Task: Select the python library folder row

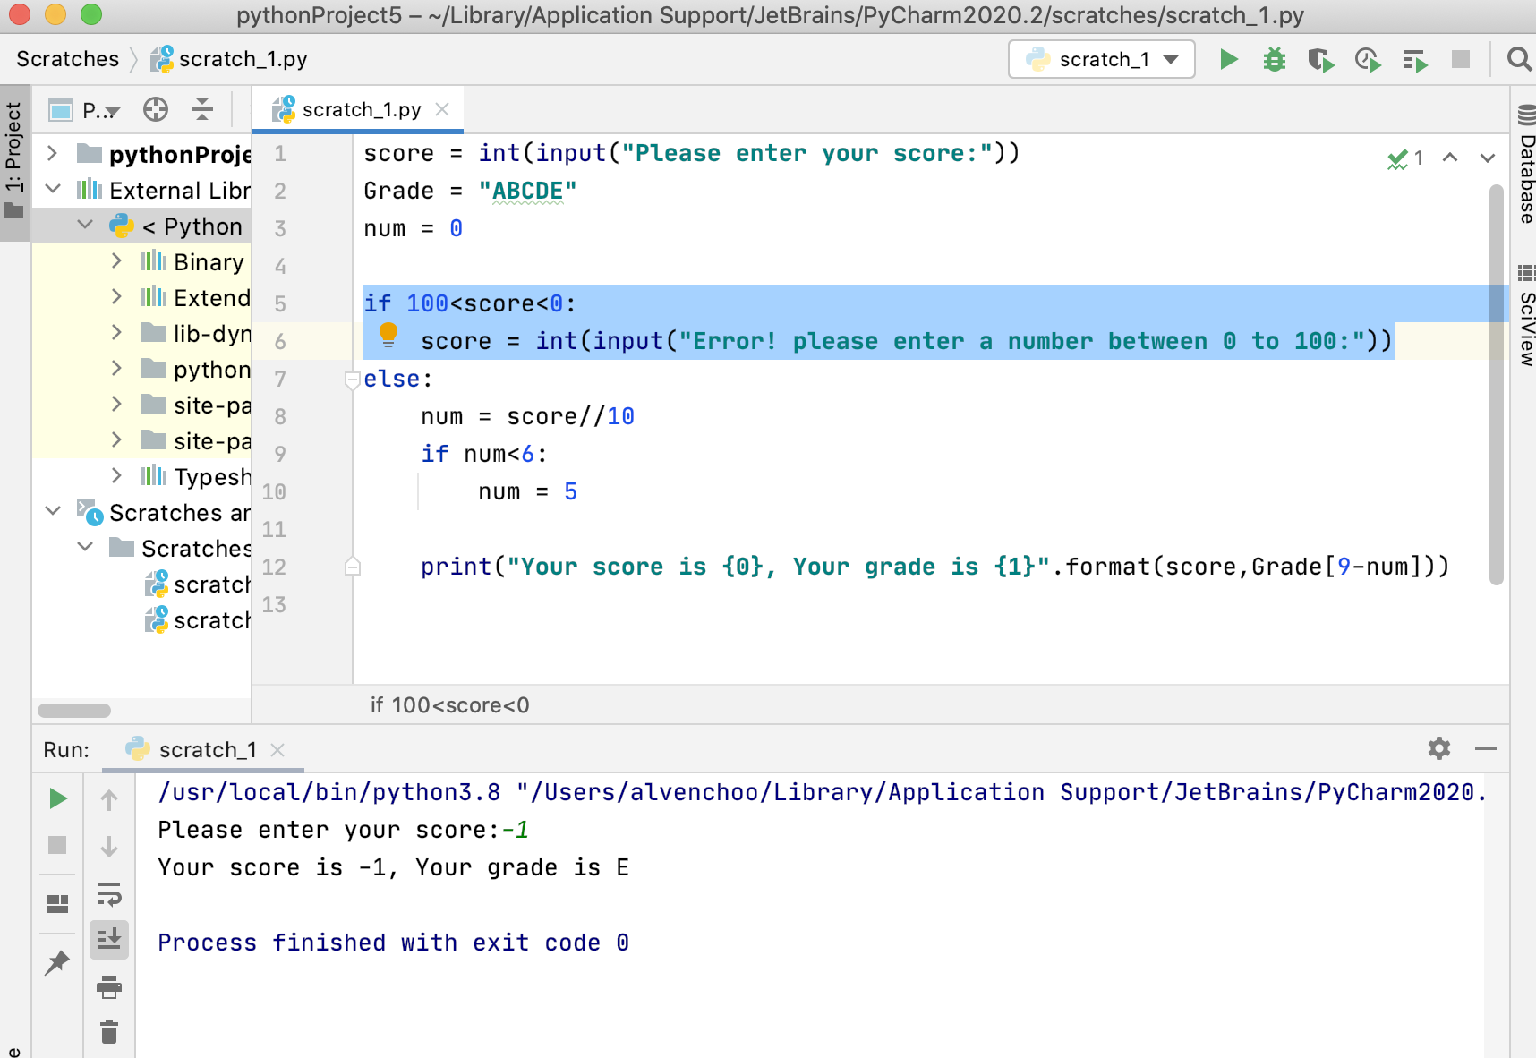Action: [141, 369]
